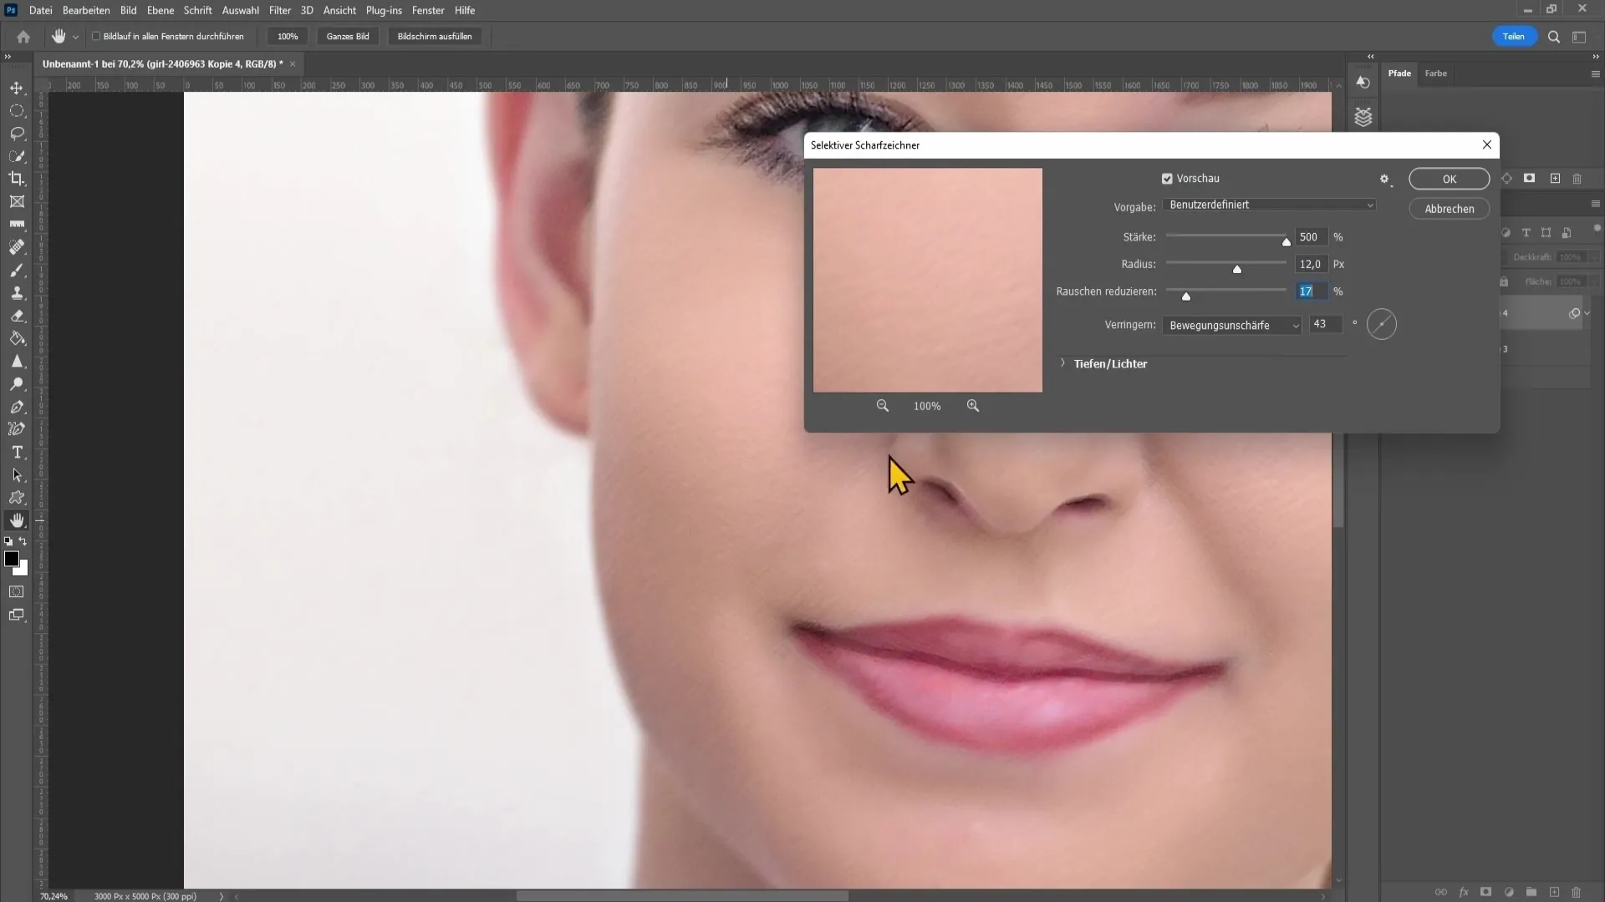Switch to the Pfade tab
Screen dimensions: 1605x902
[1399, 73]
